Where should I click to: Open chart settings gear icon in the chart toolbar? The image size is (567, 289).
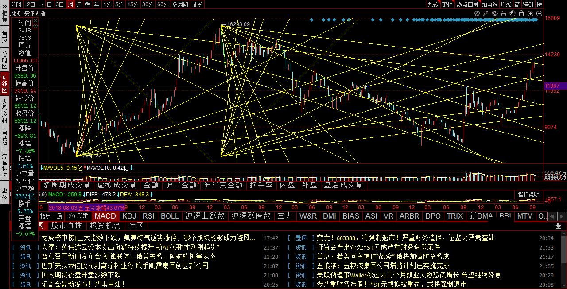477,14
